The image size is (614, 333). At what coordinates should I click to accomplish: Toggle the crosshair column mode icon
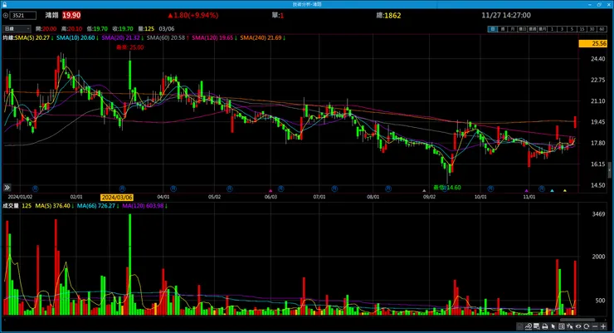tap(562, 326)
